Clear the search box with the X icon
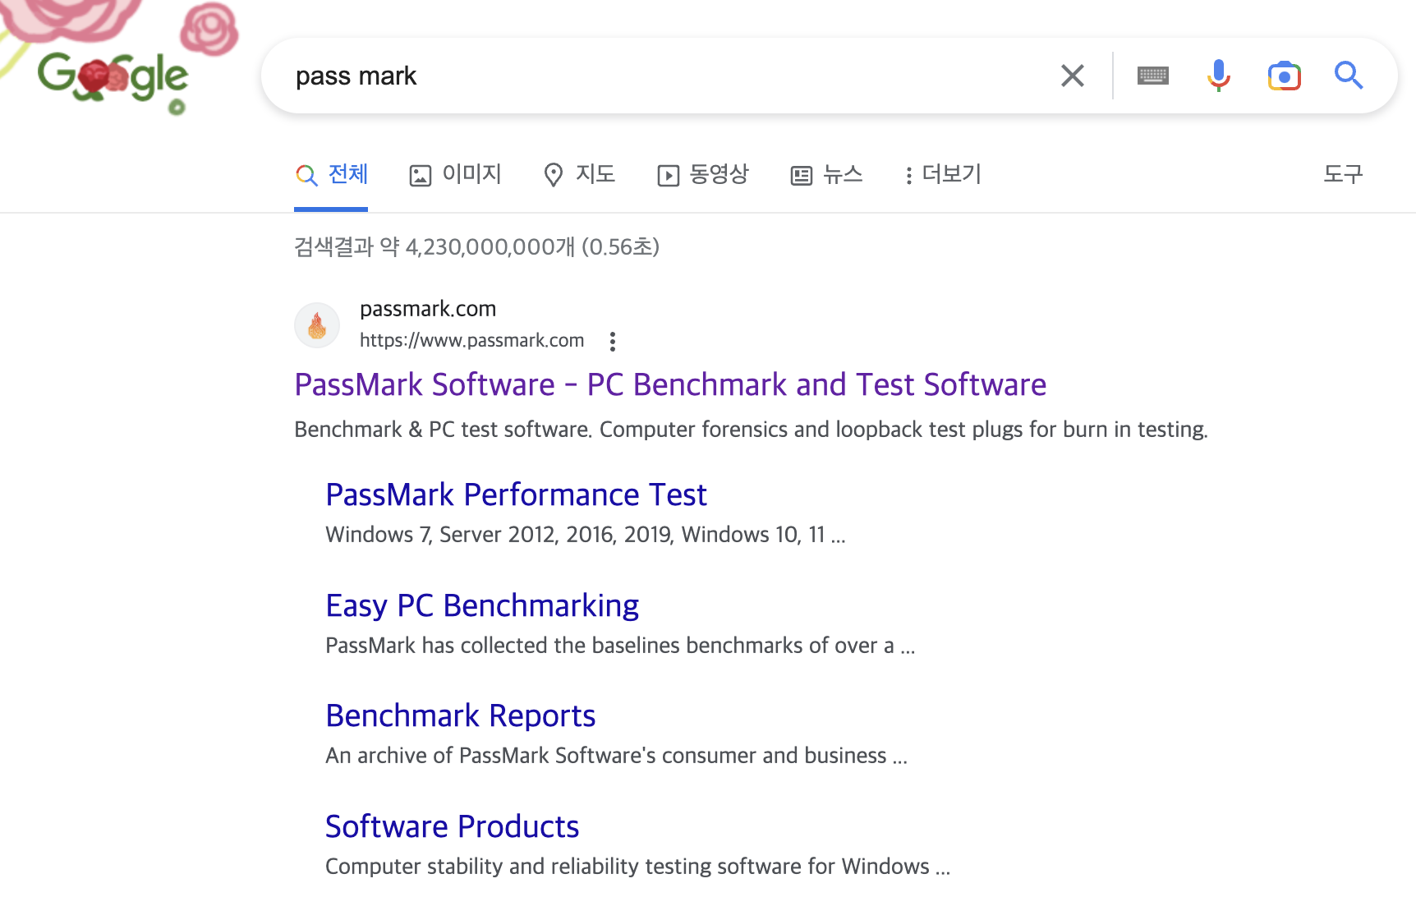Viewport: 1416px width, 897px height. pyautogui.click(x=1072, y=76)
